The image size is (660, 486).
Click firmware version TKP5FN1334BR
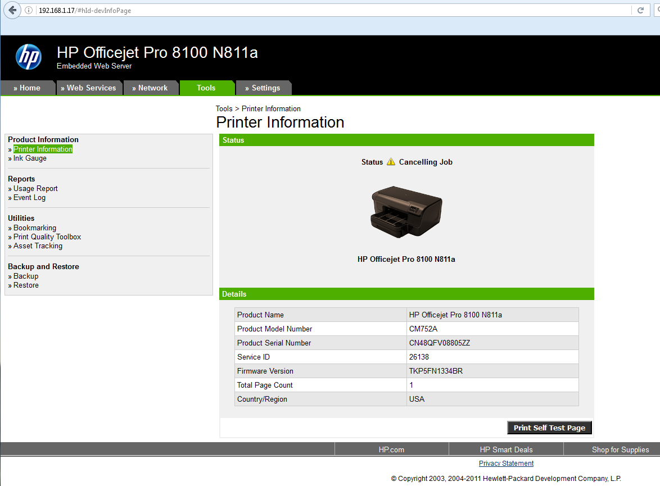(x=436, y=371)
